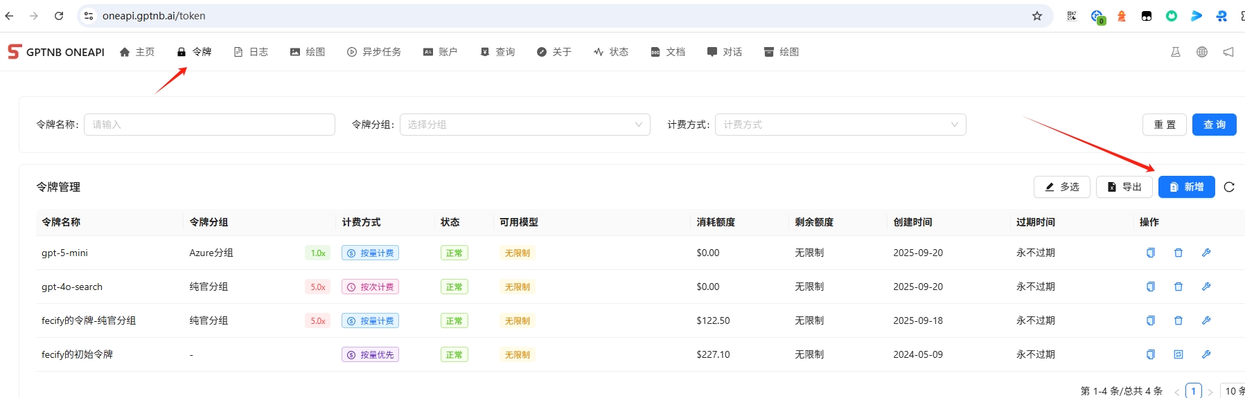Click the blue 新增 add token button

pyautogui.click(x=1186, y=187)
